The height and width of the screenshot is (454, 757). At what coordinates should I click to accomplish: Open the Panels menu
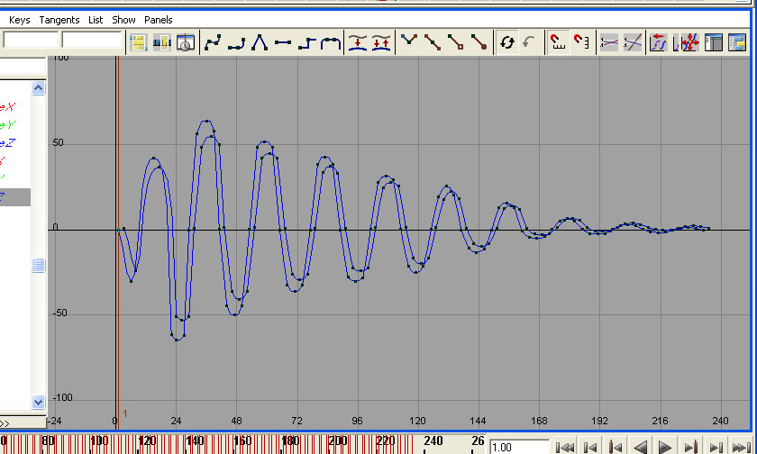159,20
